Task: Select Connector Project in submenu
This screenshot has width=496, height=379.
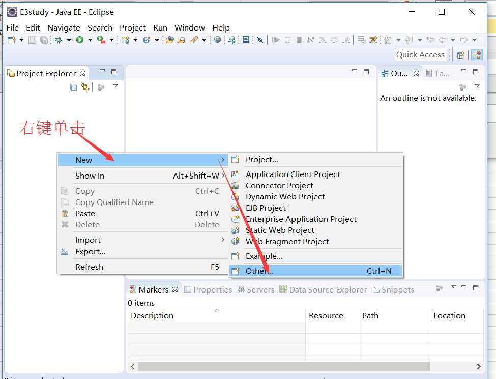Action: click(x=316, y=185)
